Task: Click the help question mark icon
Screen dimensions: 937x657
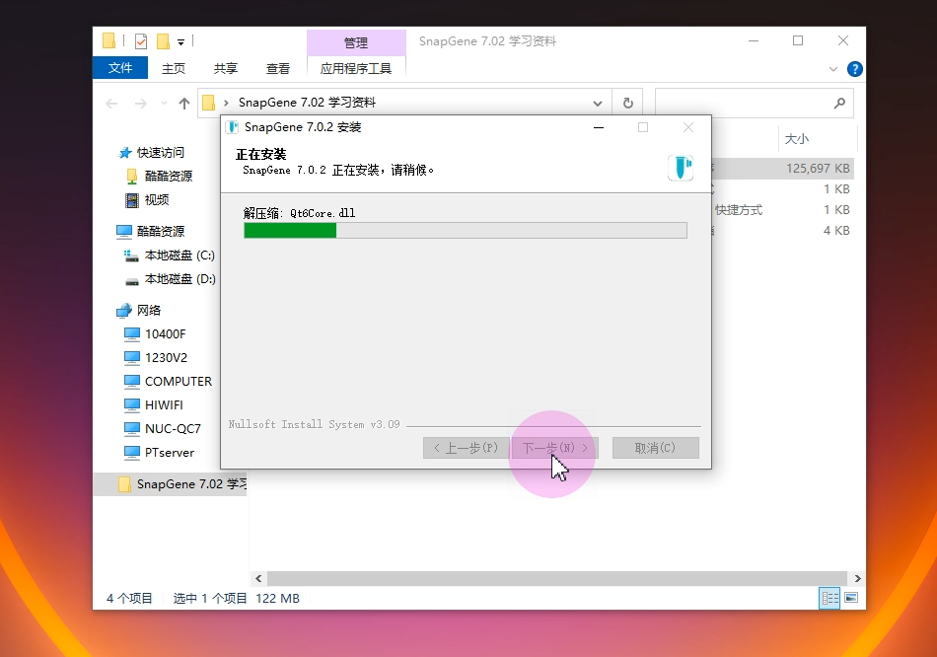Action: coord(855,69)
